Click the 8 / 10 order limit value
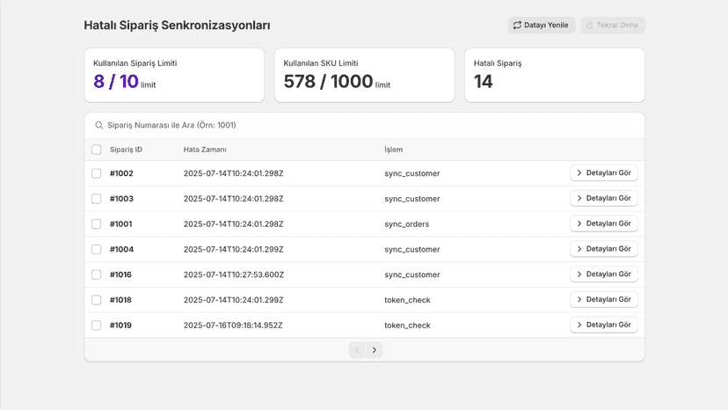 point(116,82)
